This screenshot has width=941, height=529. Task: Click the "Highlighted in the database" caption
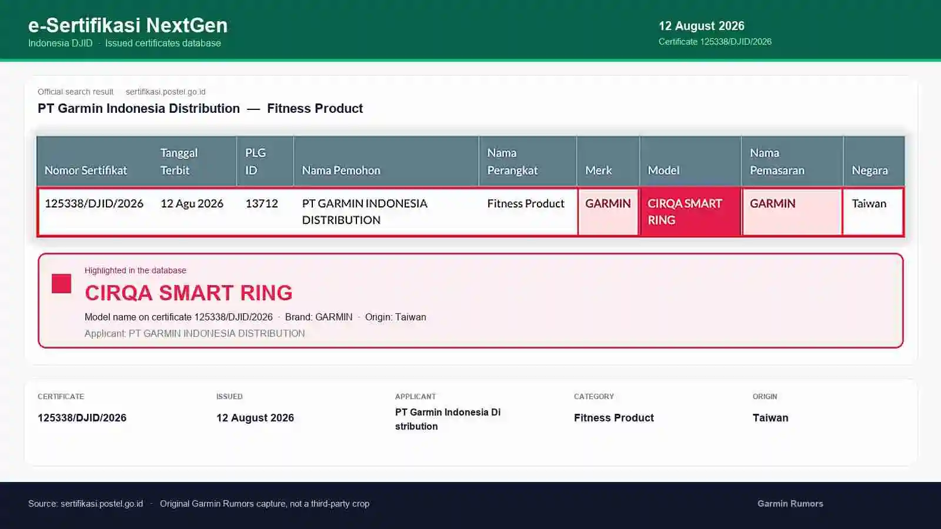pos(135,270)
